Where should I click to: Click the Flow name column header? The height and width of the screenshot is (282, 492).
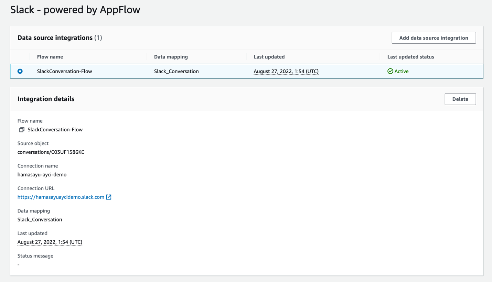click(50, 57)
